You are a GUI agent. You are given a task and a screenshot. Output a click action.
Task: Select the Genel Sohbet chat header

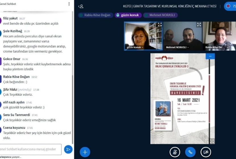point(8,4)
